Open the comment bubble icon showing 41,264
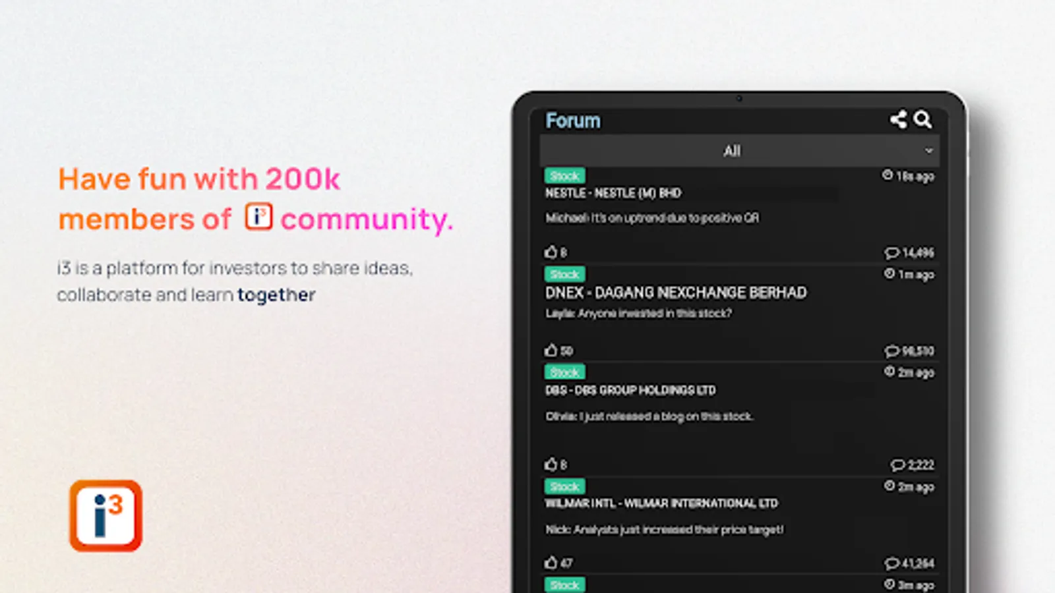The width and height of the screenshot is (1055, 593). tap(891, 563)
